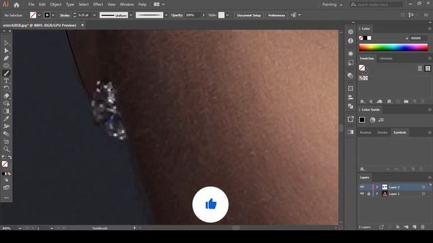This screenshot has width=433, height=243.
Task: Expand Layer 2 contents arrow
Action: click(x=377, y=187)
